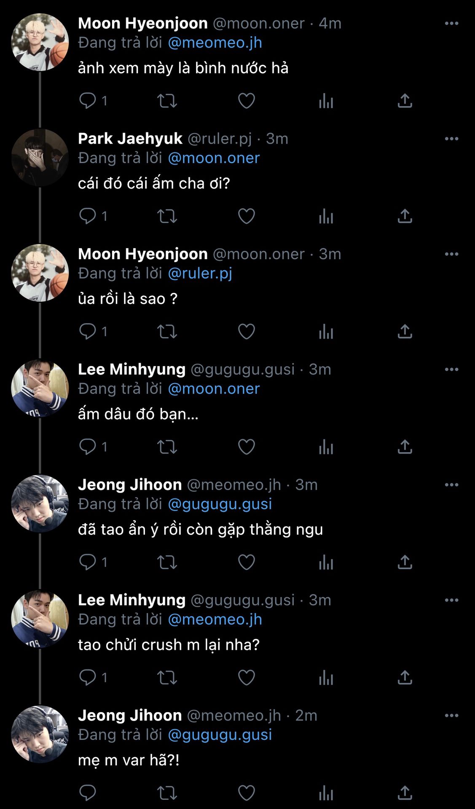Image resolution: width=475 pixels, height=809 pixels.
Task: Like Moon Hyeonjoon's "ảnh xem mày" tweet
Action: click(247, 101)
